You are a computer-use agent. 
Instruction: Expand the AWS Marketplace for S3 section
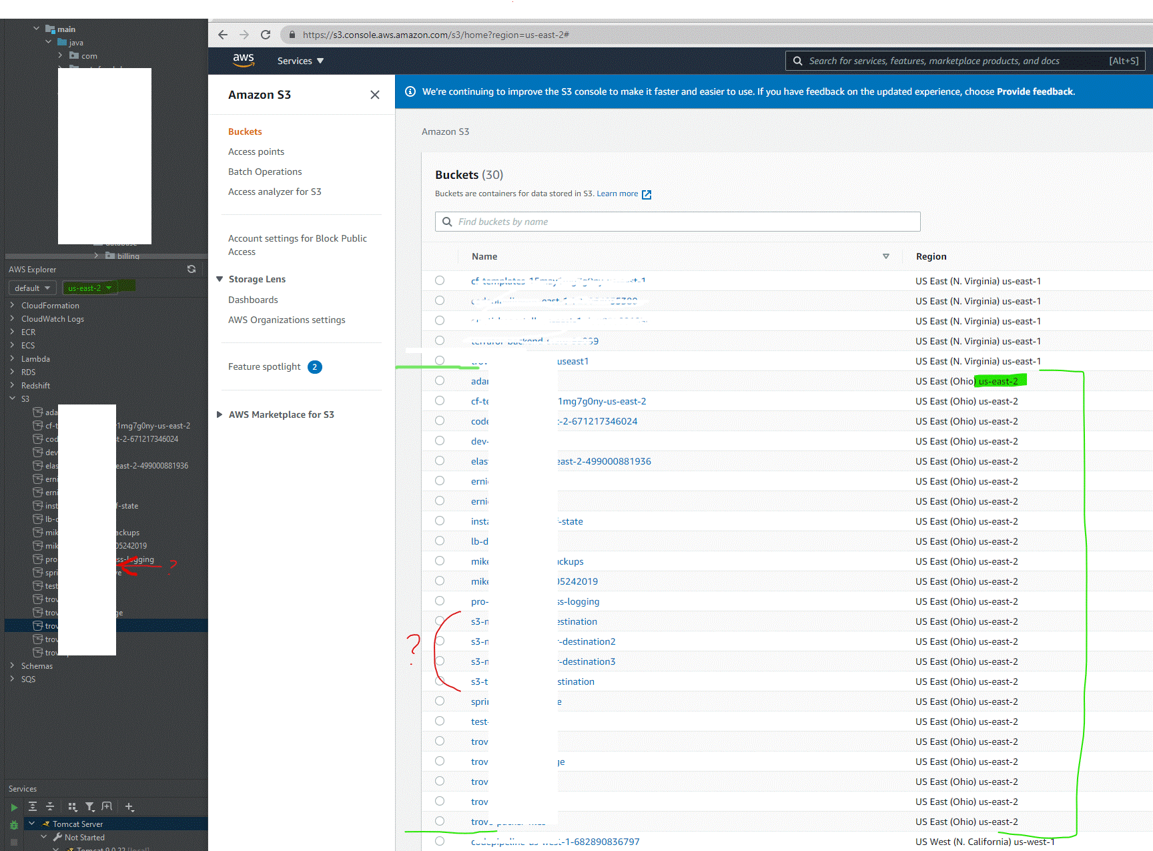(220, 414)
